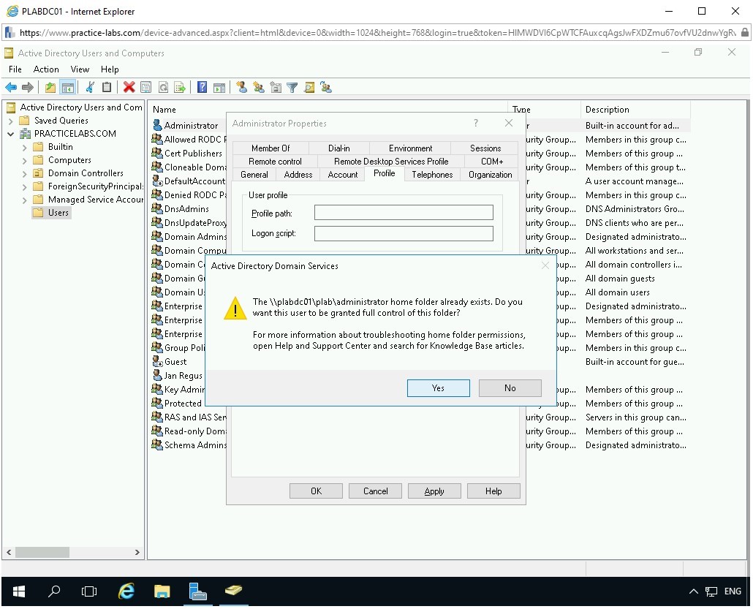Click Create new group icon
This screenshot has height=609, width=753.
point(259,88)
